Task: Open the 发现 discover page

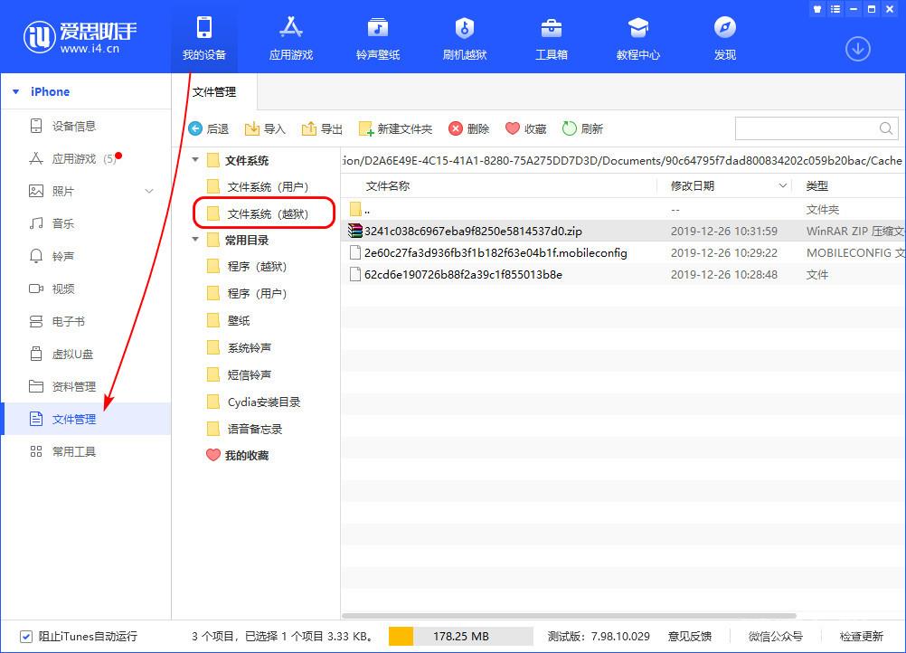Action: [723, 36]
